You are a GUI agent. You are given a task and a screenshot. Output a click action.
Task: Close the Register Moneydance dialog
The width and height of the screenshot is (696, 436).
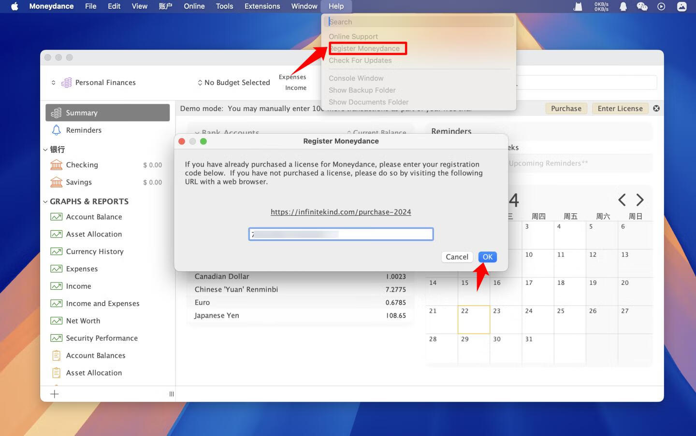coord(182,141)
